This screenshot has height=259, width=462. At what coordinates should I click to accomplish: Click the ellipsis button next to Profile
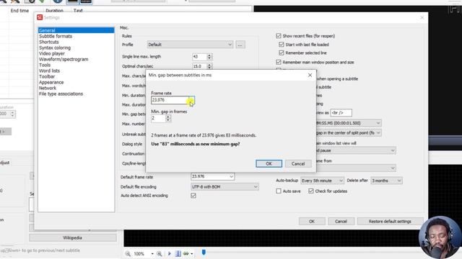[240, 45]
